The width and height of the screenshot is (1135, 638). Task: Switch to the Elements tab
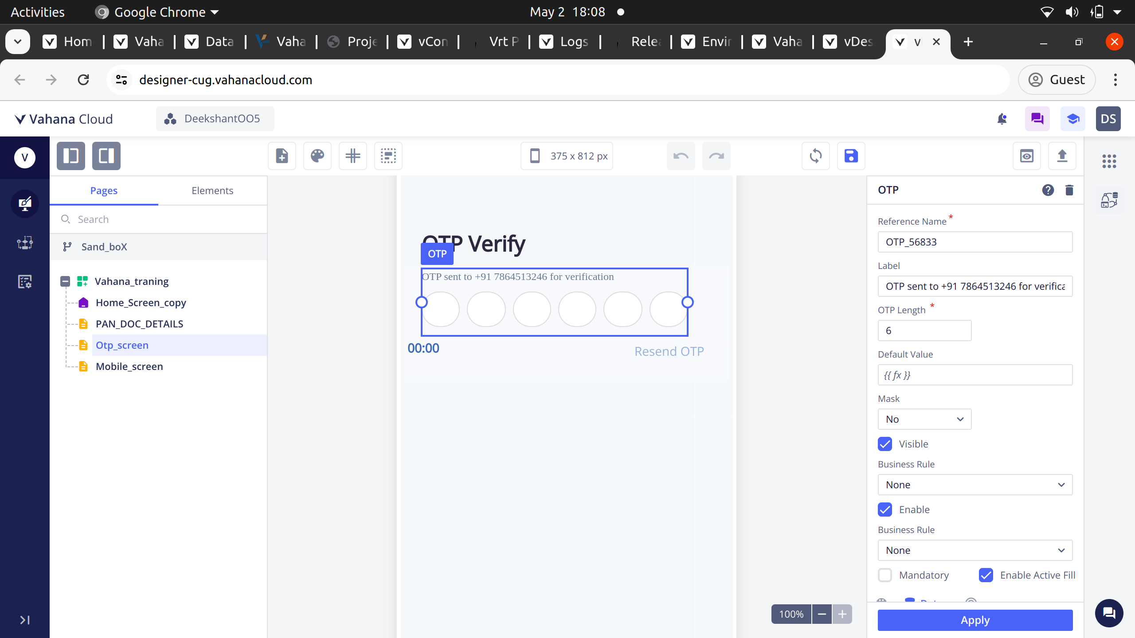coord(212,191)
